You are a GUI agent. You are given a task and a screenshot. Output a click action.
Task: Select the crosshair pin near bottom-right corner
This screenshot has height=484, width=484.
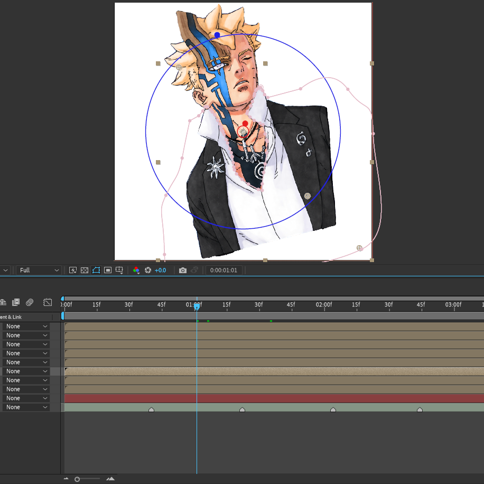(359, 248)
